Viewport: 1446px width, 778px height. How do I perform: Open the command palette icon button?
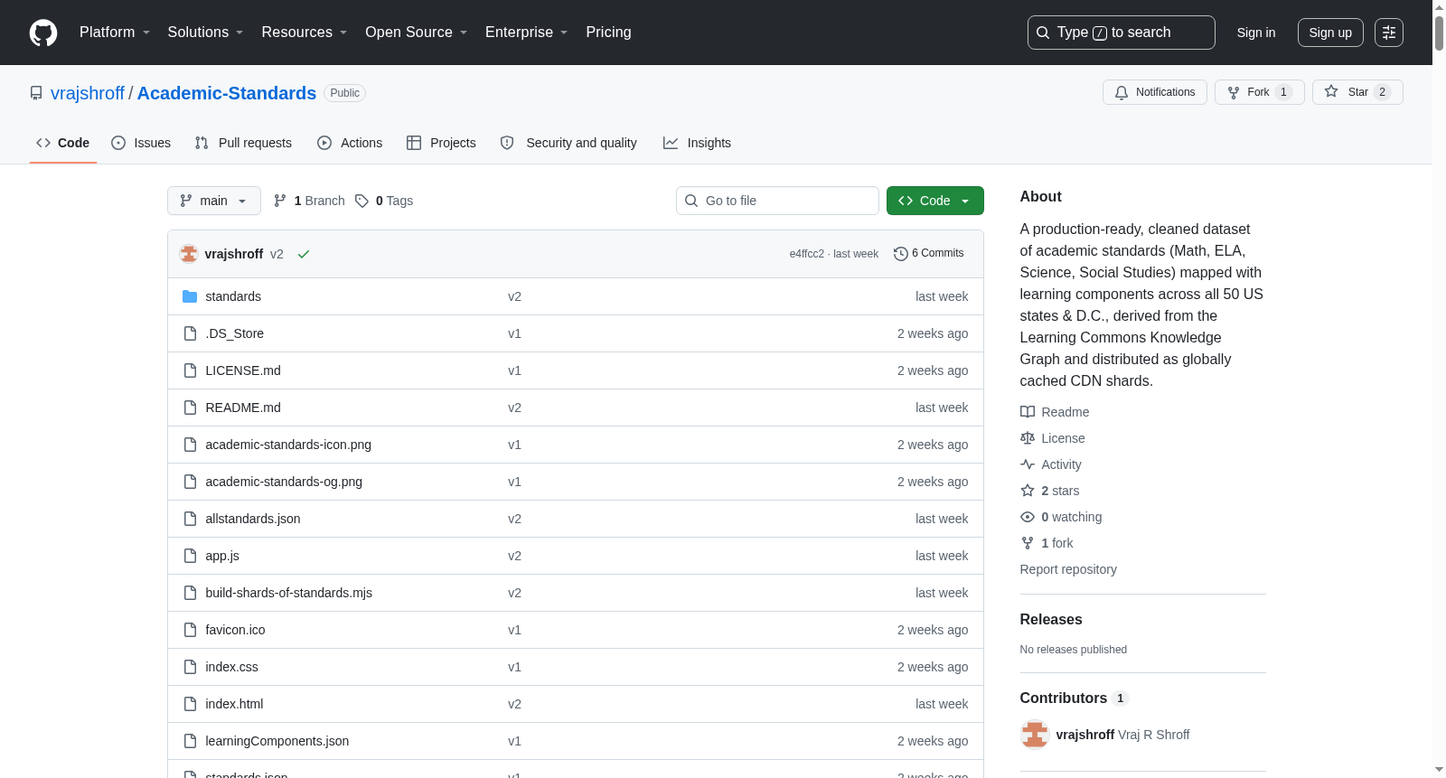point(1389,33)
